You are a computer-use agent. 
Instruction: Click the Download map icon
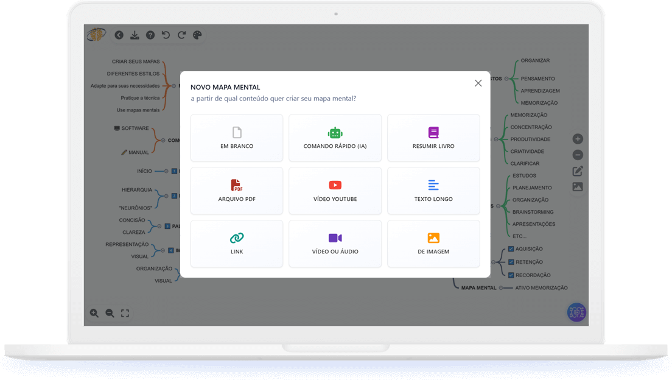[135, 35]
